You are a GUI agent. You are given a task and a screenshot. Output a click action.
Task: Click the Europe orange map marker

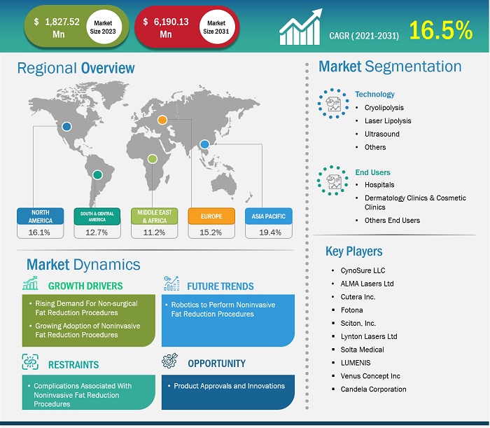[162, 120]
